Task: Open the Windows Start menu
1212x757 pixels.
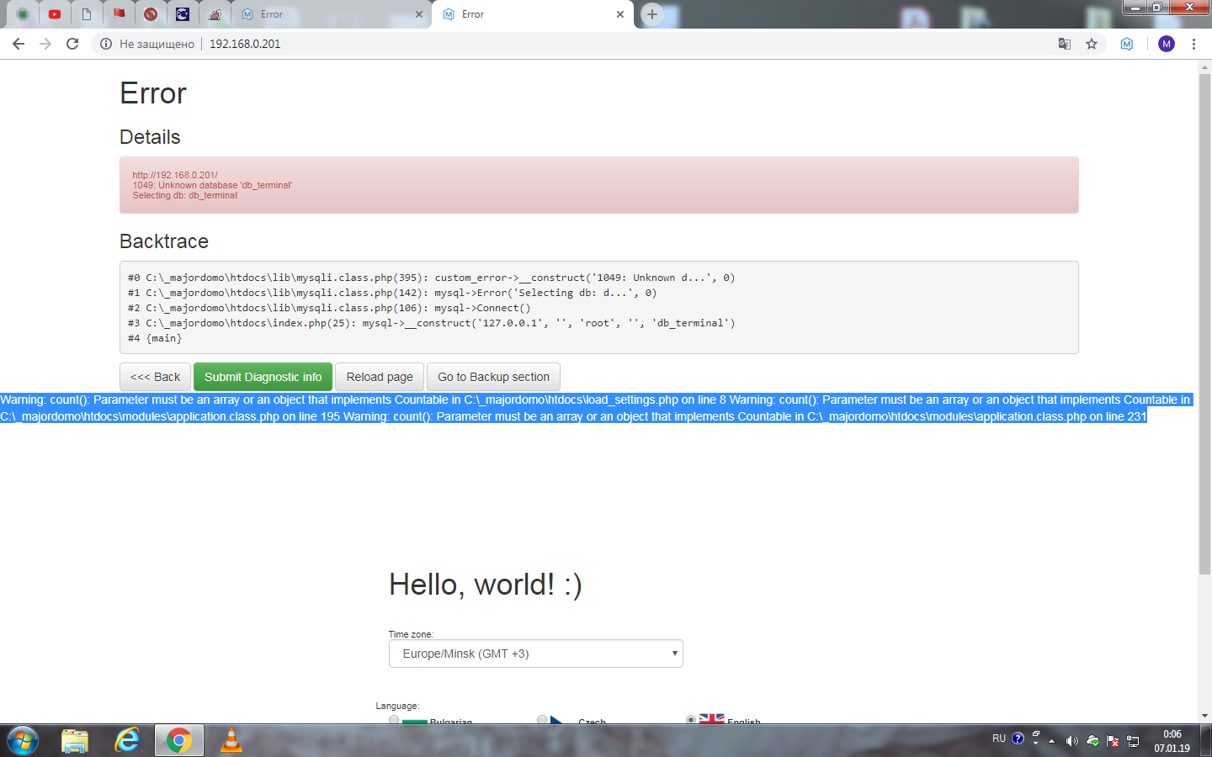Action: (x=23, y=741)
